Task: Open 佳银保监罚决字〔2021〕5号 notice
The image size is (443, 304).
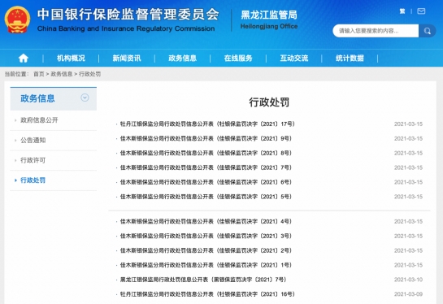Action: 206,197
